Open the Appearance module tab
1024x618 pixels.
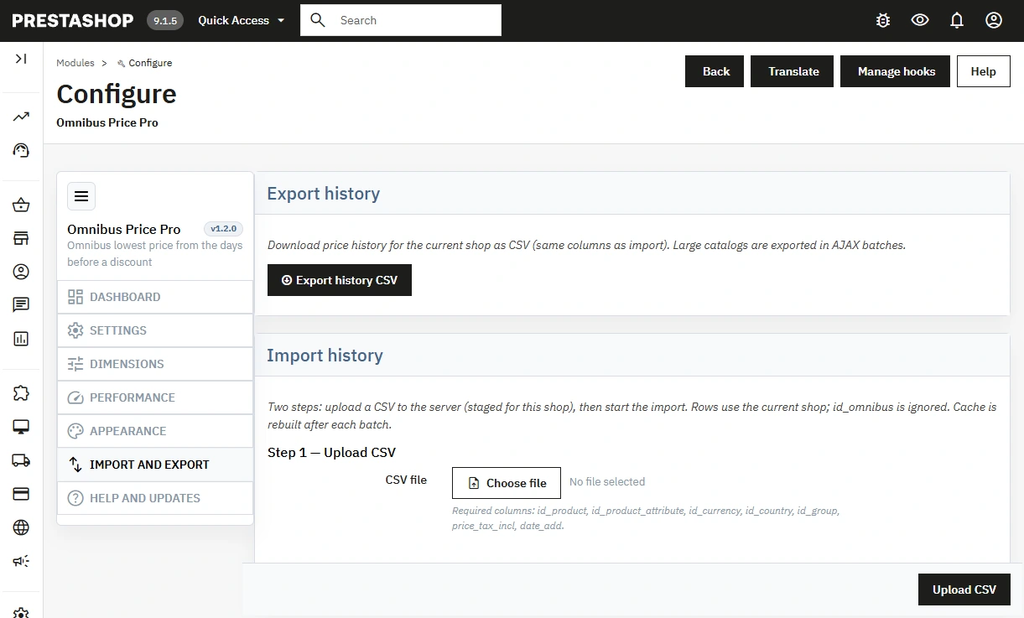click(155, 431)
